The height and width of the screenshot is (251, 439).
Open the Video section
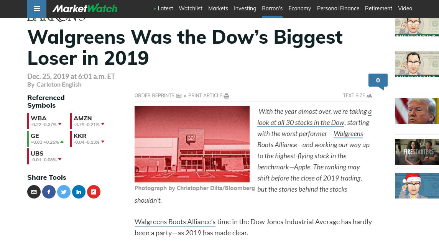tap(405, 8)
